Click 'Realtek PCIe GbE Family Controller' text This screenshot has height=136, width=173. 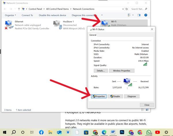(32, 28)
